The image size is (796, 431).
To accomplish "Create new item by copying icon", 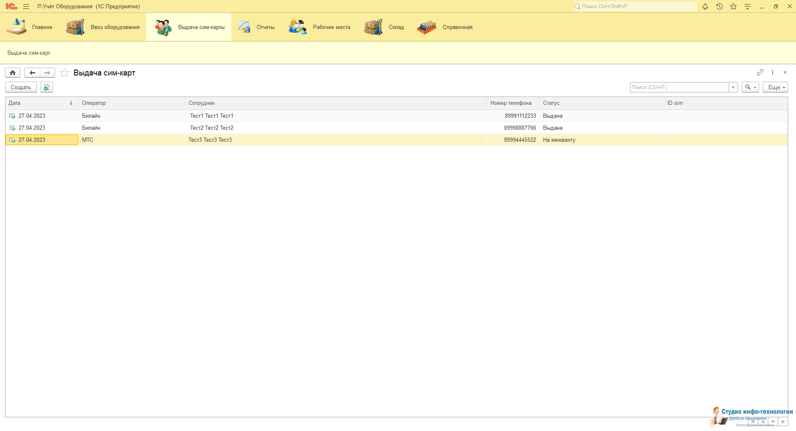I will (x=47, y=87).
